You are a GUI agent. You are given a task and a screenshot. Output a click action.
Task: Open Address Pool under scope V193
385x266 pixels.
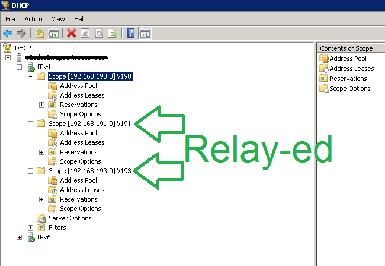78,180
